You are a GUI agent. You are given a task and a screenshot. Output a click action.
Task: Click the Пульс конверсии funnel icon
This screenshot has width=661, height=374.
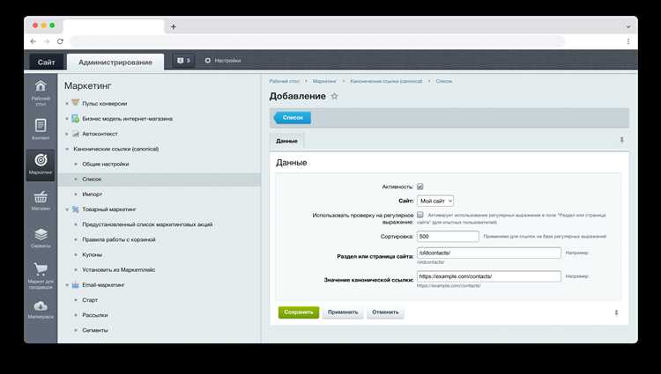76,103
